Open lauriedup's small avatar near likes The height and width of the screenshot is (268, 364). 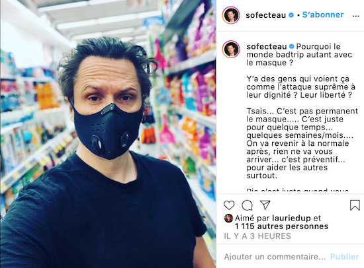(x=228, y=218)
